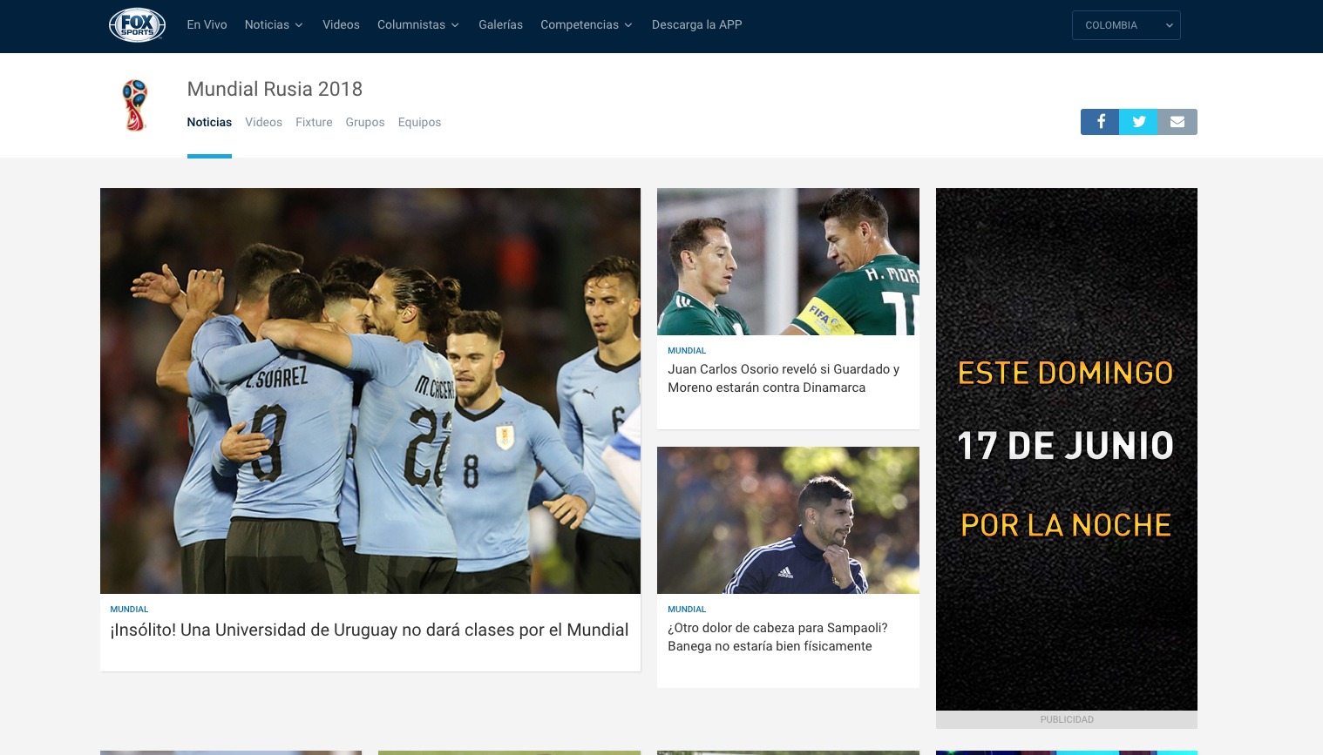Click MUNDIAL tag above Uruguay headline
The height and width of the screenshot is (755, 1323).
129,610
